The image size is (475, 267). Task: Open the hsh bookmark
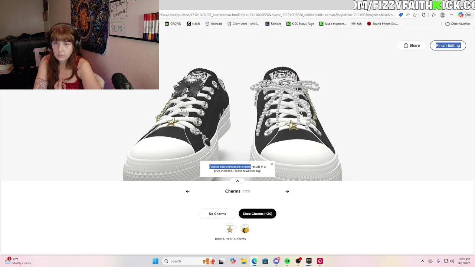[x=357, y=24]
